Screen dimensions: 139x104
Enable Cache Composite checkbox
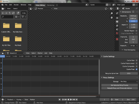[x=137, y=66]
